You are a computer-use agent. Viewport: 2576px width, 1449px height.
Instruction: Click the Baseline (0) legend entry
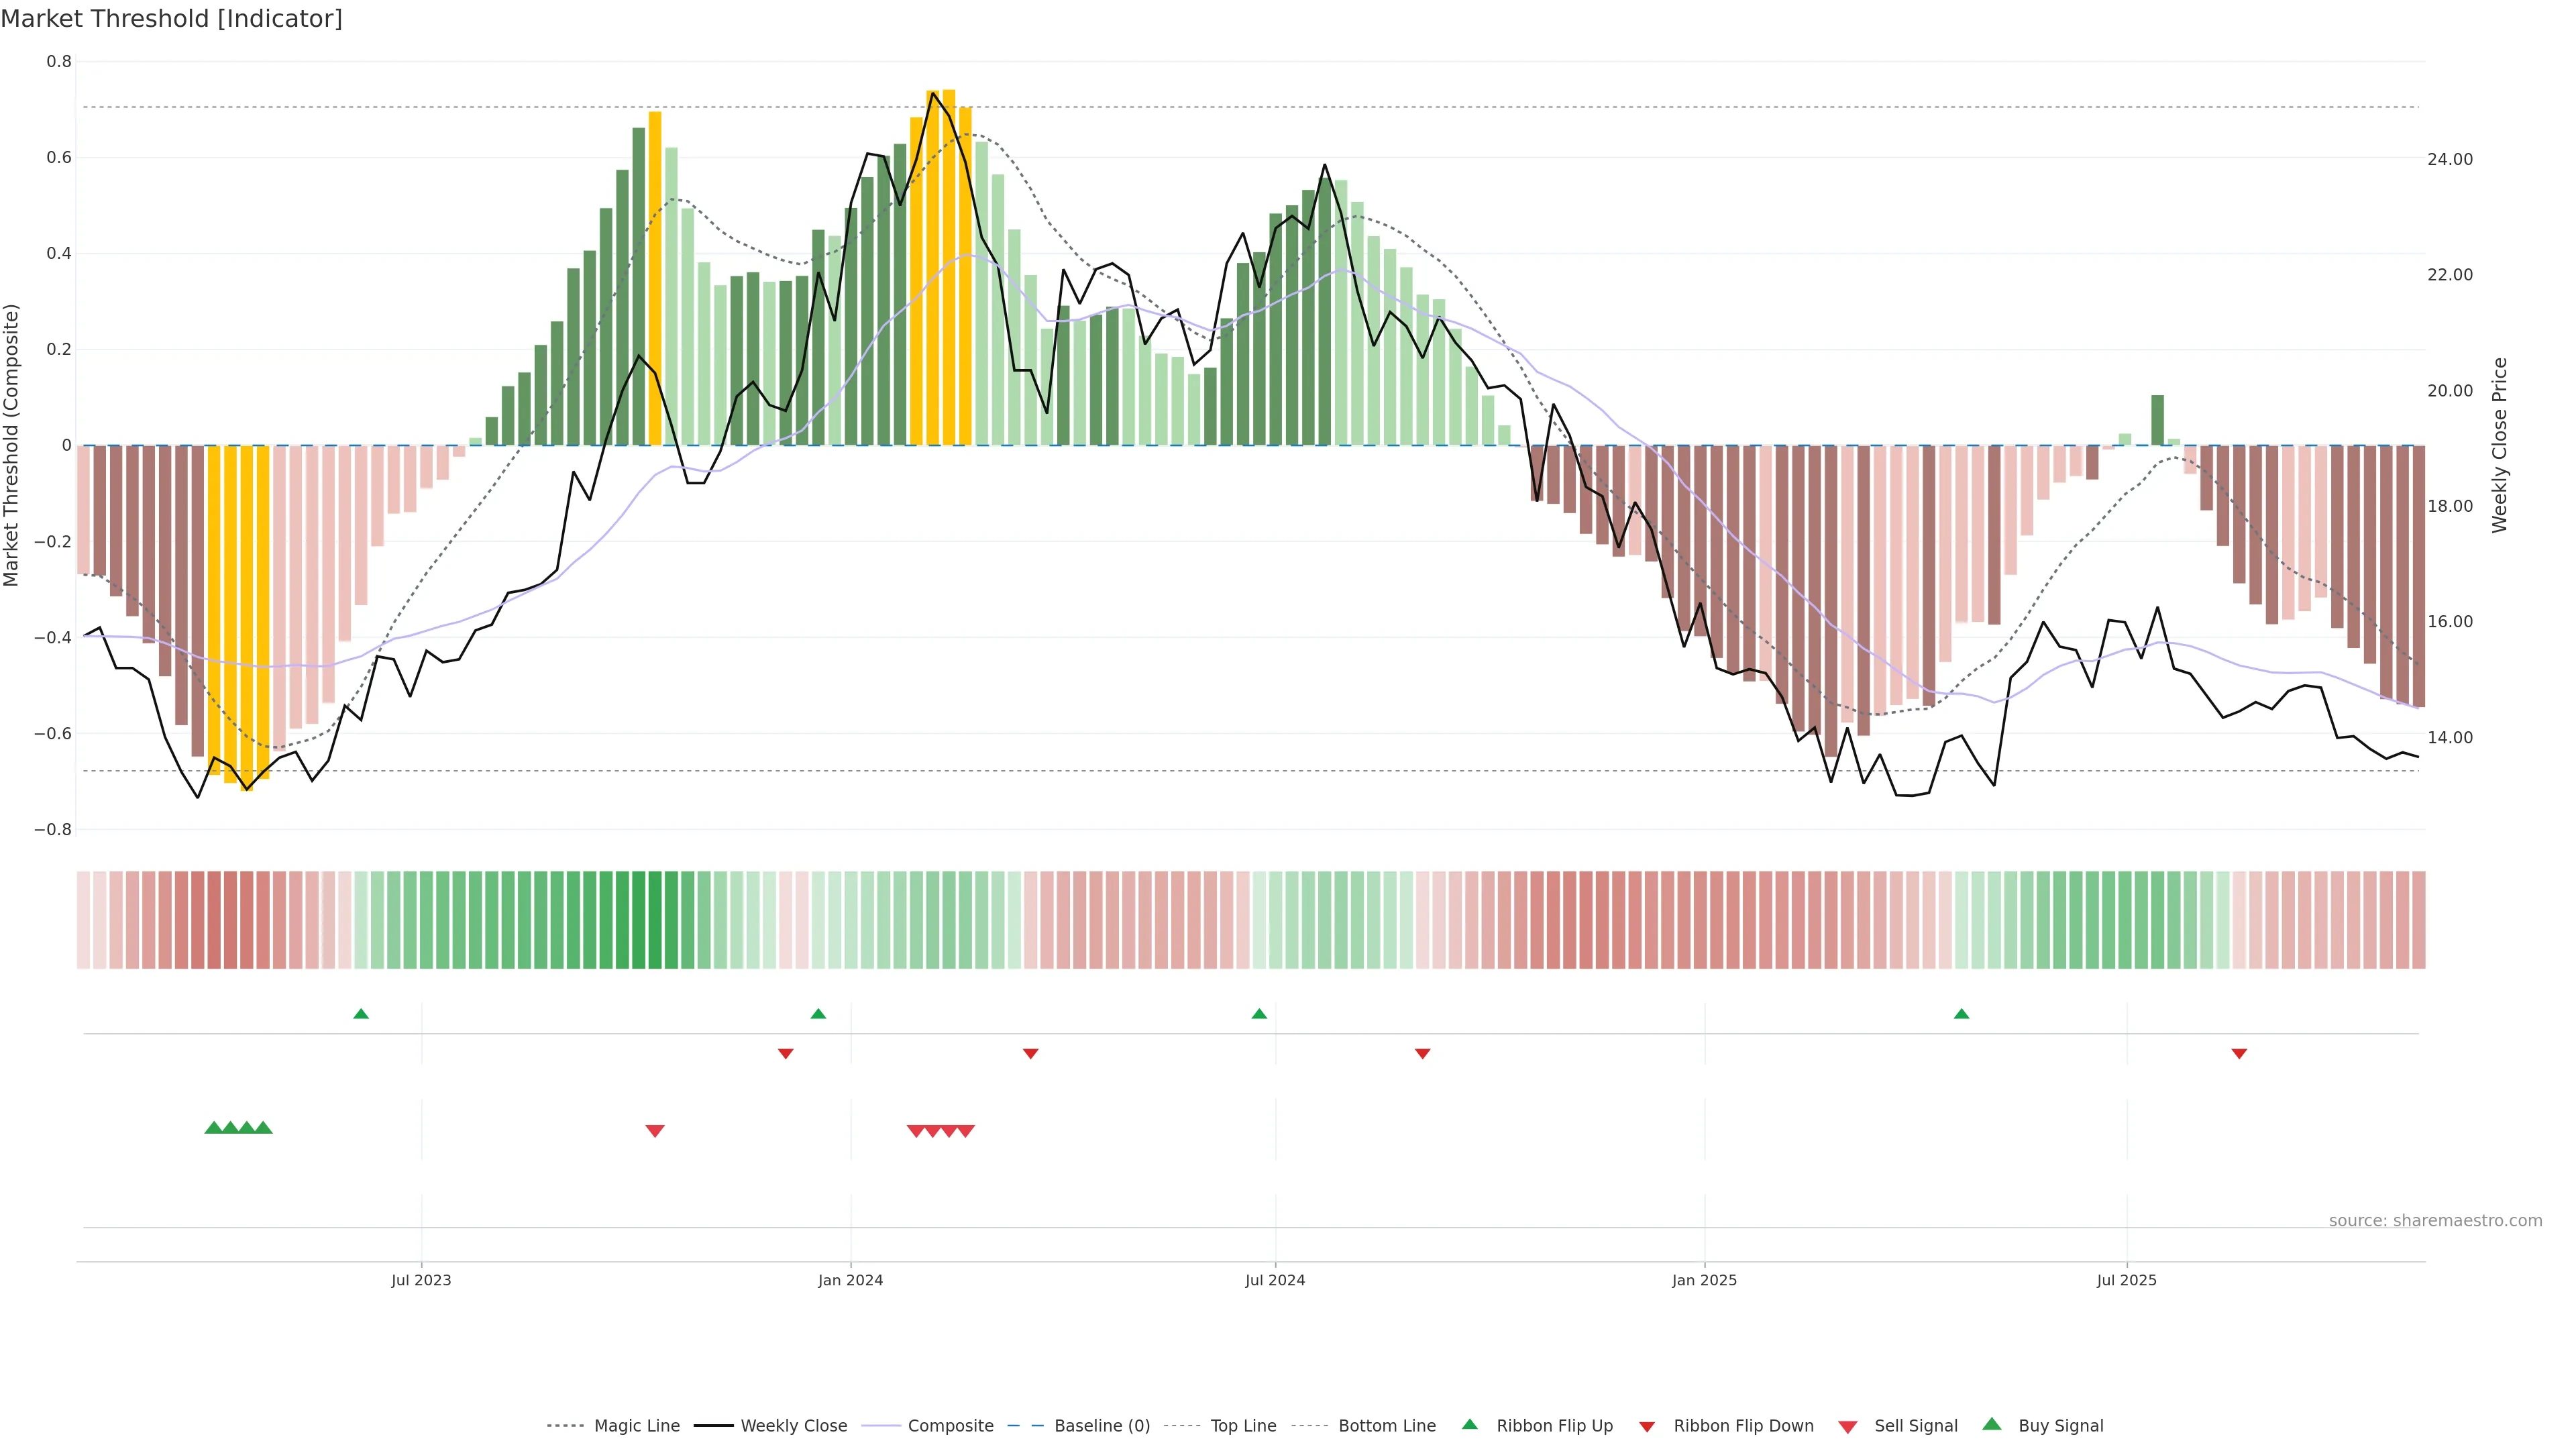coord(1102,1426)
